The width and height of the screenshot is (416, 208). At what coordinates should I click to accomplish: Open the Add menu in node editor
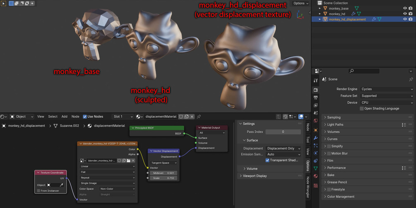65,117
